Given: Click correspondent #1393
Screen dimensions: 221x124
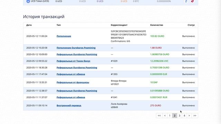Looking at the screenshot, I should click(114, 74).
